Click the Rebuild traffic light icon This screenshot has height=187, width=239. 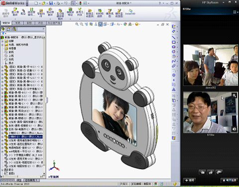pyautogui.click(x=80, y=3)
